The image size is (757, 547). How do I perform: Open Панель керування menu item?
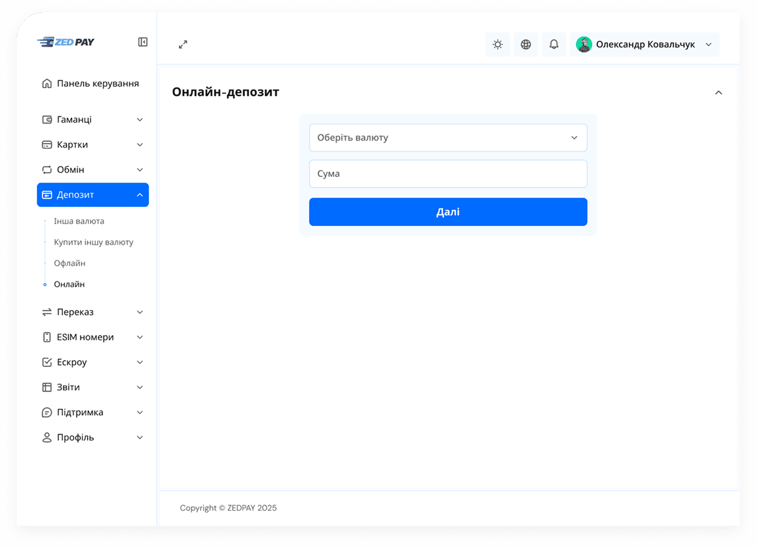tap(93, 84)
